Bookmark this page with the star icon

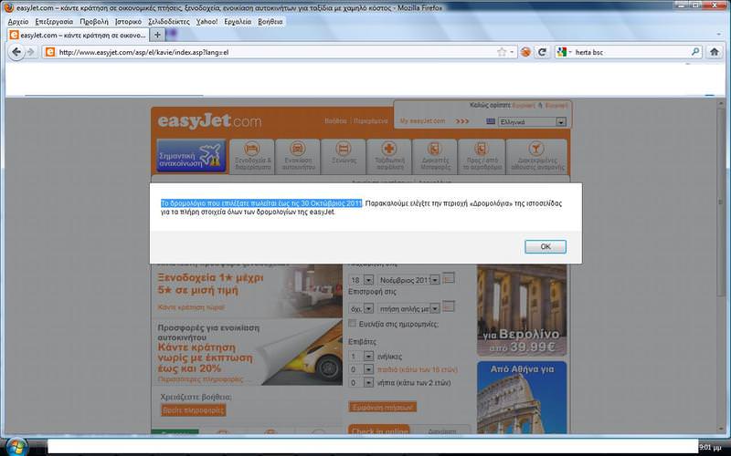(x=501, y=52)
